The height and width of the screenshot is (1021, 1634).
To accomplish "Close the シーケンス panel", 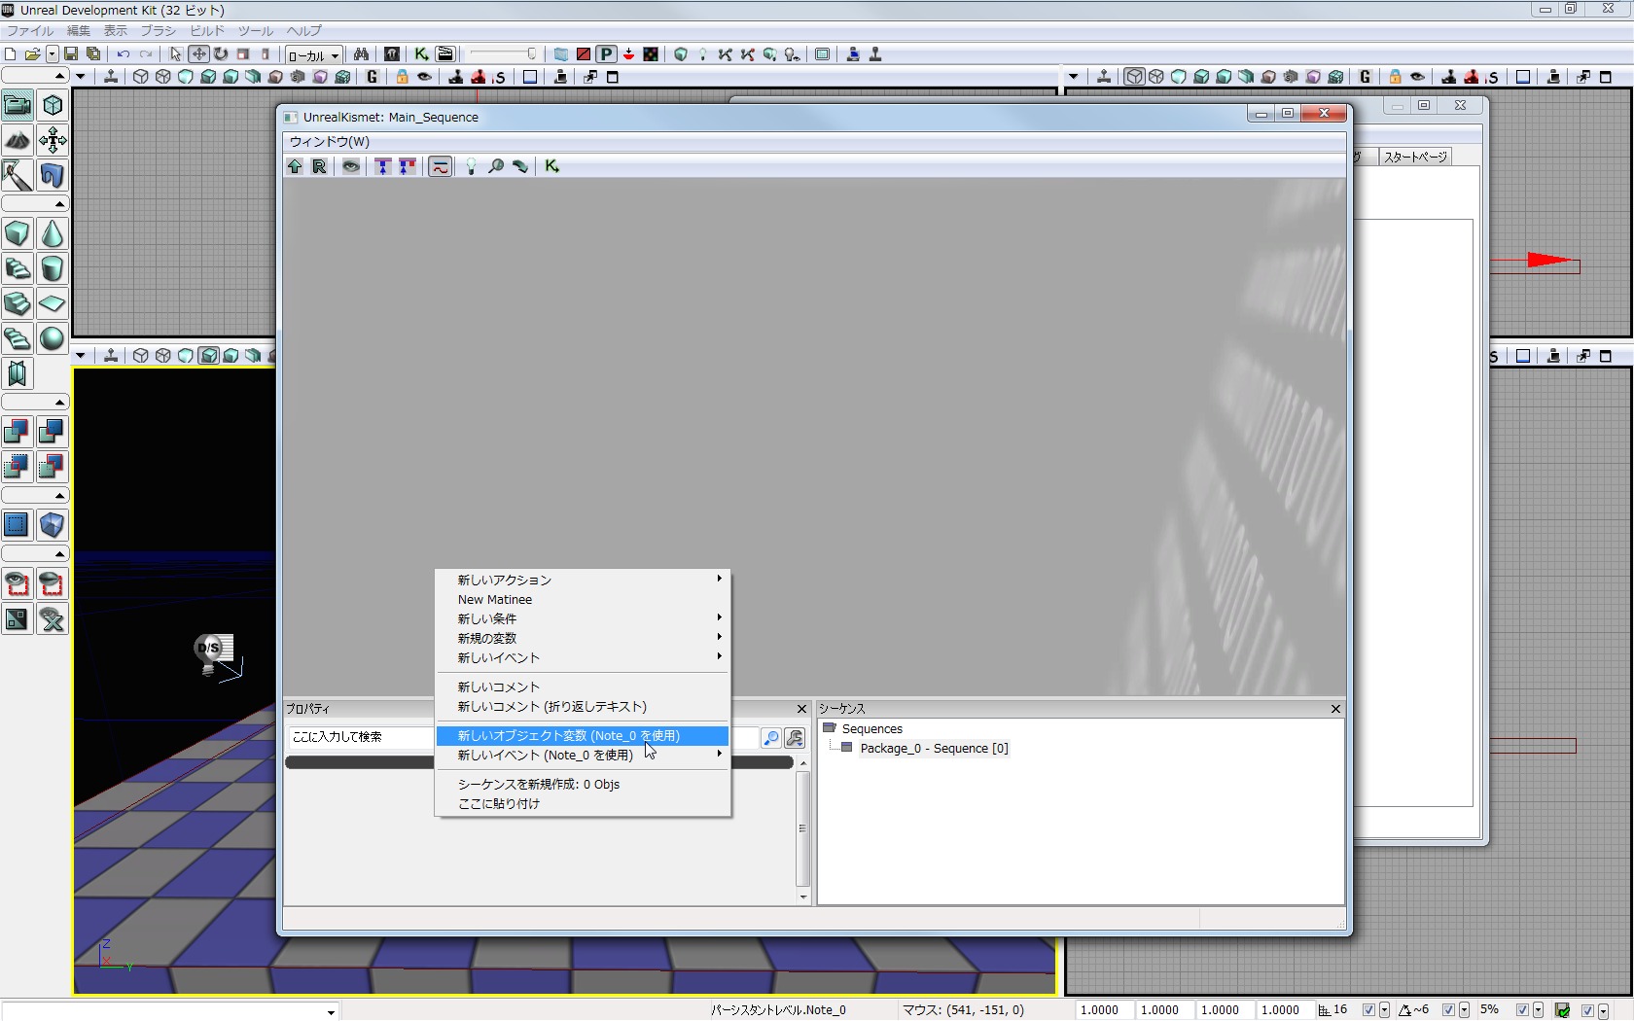I will (1335, 709).
